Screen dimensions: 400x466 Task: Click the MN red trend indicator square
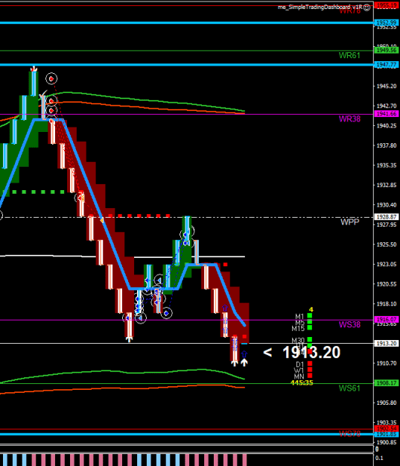pos(310,376)
